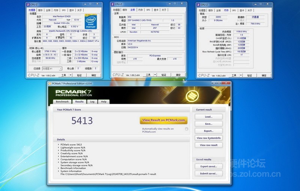The image size is (300, 191).
Task: Expand the Productivity score row
Action: 58,151
